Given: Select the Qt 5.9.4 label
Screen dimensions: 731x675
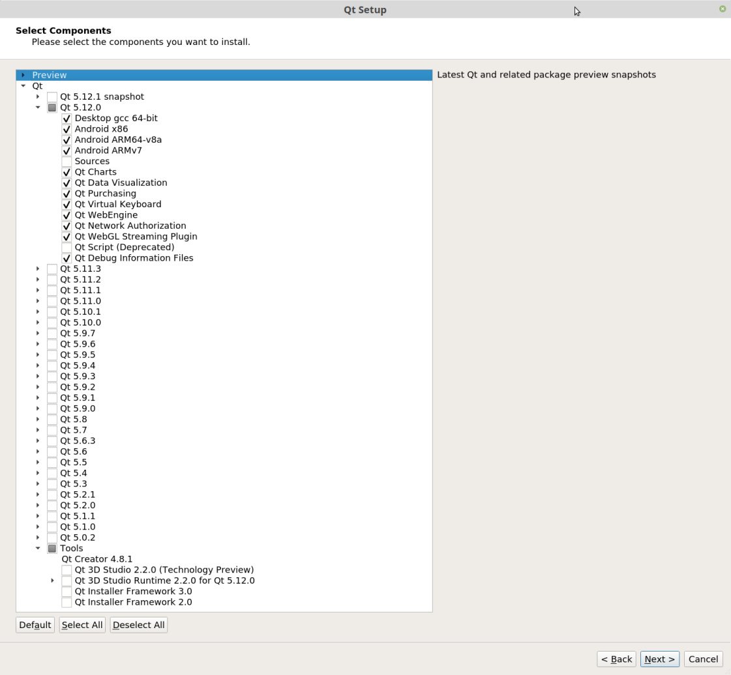Looking at the screenshot, I should pos(78,366).
